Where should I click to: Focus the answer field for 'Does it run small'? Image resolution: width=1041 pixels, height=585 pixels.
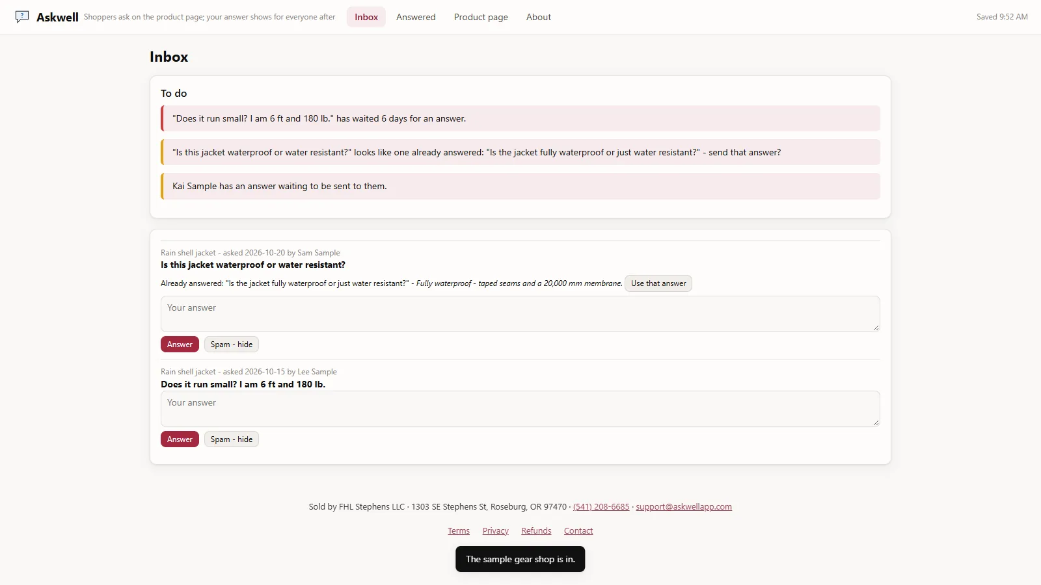click(520, 409)
